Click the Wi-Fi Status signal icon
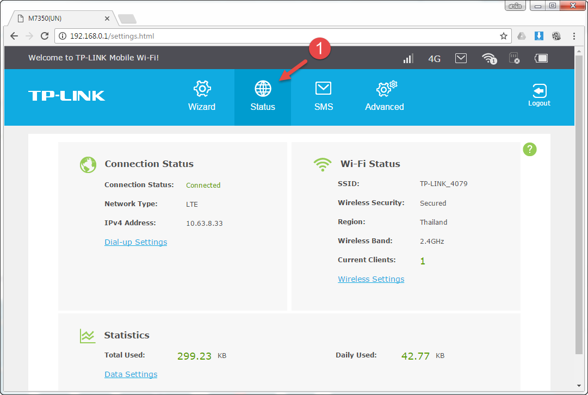 pyautogui.click(x=323, y=164)
